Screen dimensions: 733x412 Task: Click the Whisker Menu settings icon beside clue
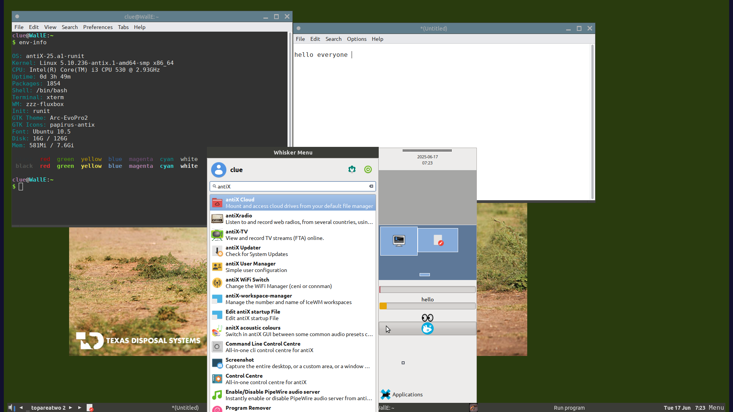pyautogui.click(x=352, y=169)
